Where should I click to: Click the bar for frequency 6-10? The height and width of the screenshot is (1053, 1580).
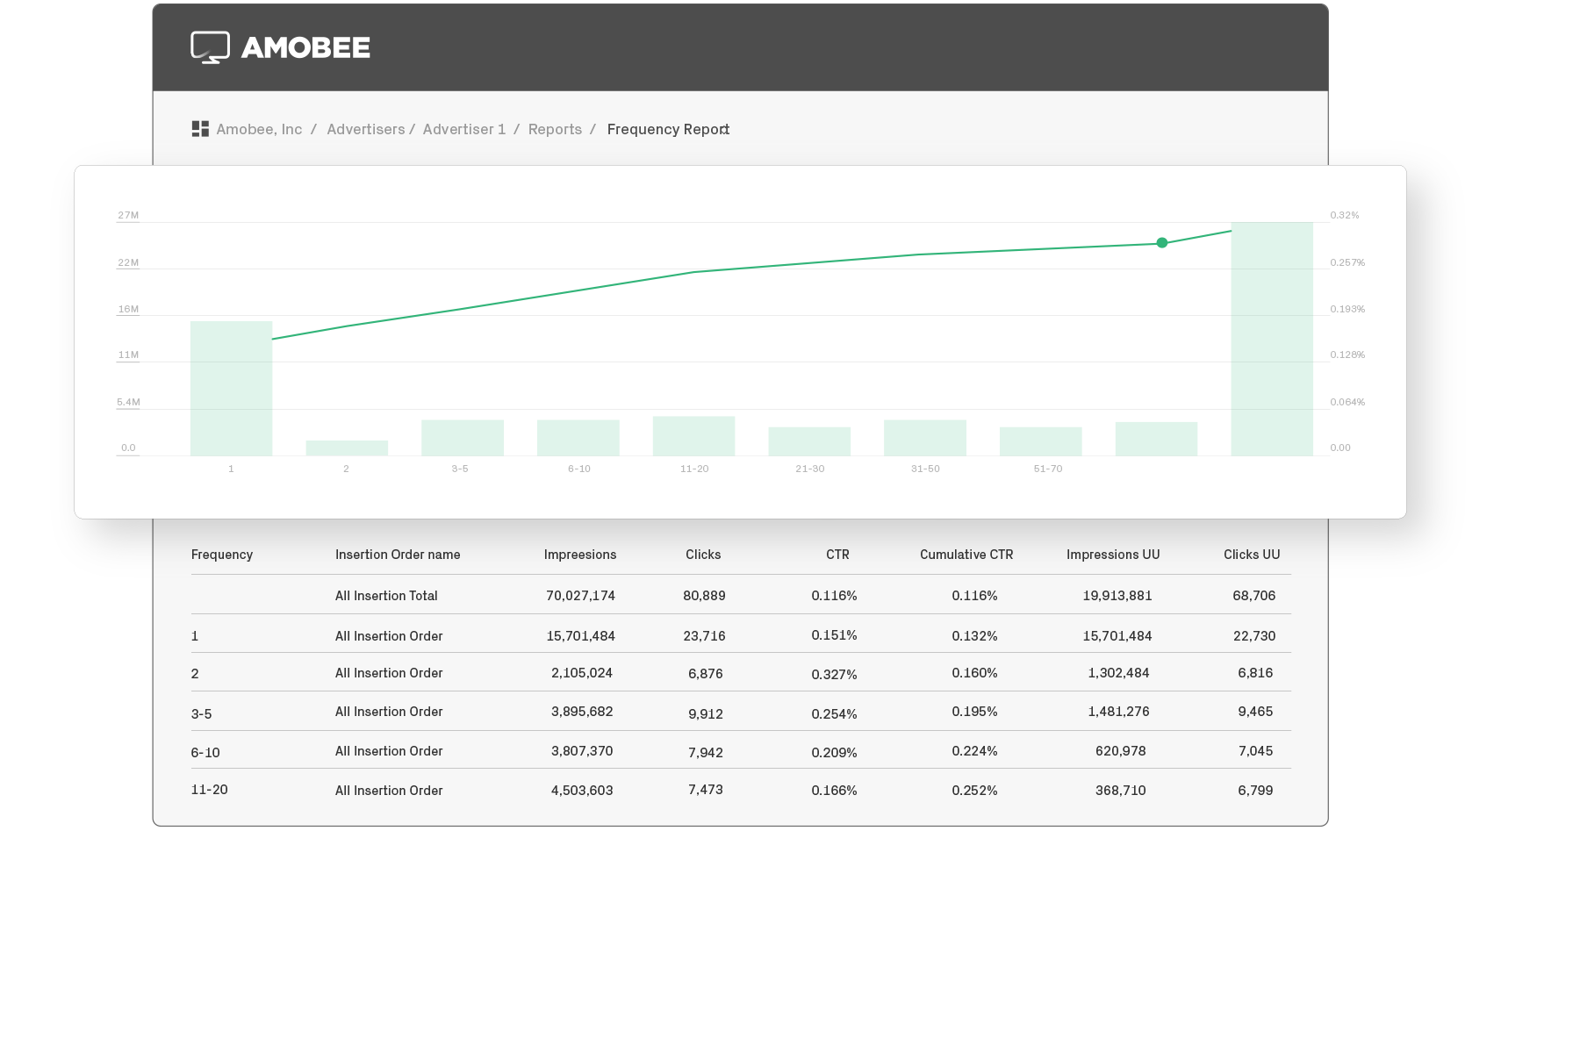578,438
